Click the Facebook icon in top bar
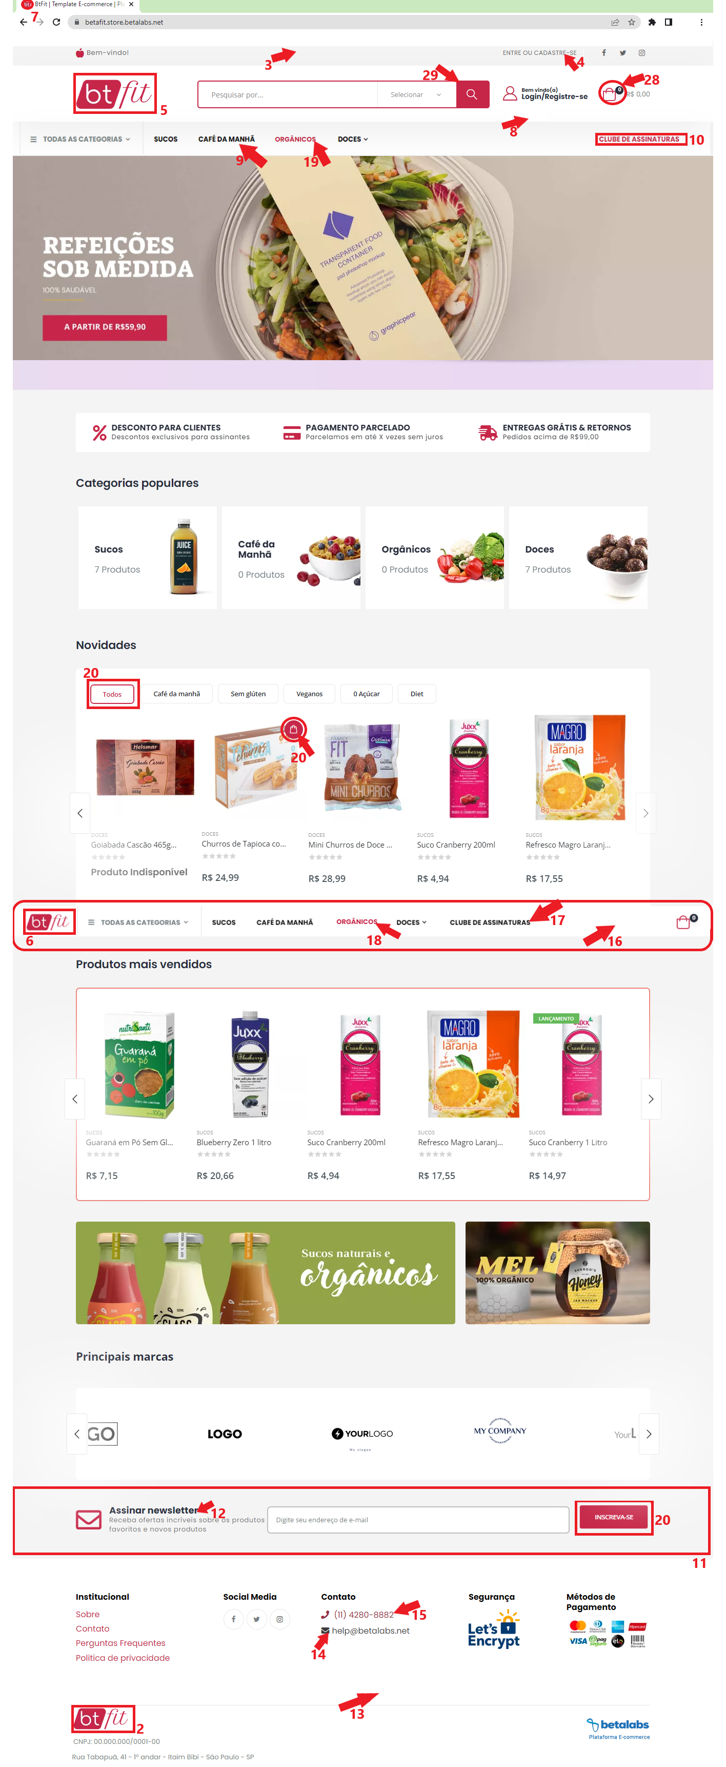The width and height of the screenshot is (726, 1767). pyautogui.click(x=603, y=53)
